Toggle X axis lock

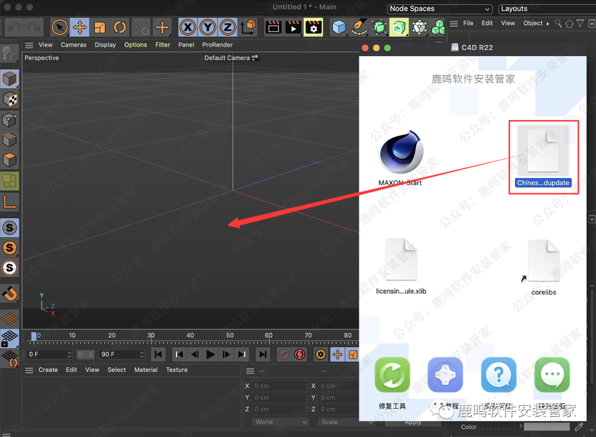tap(188, 27)
